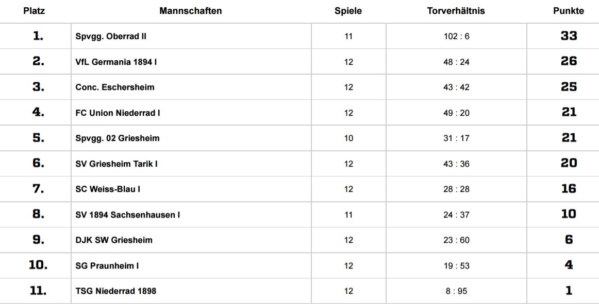
Task: Click the Mannschaften column header
Action: [x=191, y=11]
